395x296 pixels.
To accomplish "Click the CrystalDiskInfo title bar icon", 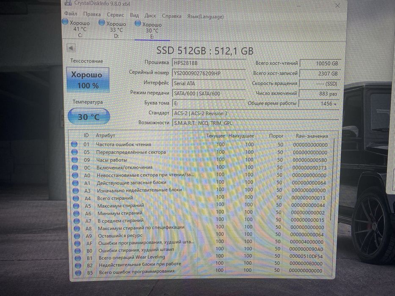I will tap(68, 3).
